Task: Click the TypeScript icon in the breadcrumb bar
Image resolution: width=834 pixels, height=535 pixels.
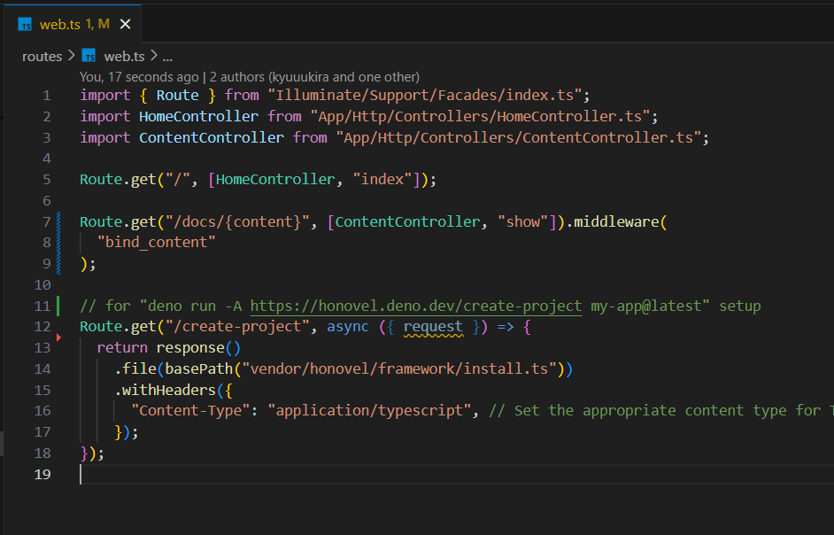Action: [89, 55]
